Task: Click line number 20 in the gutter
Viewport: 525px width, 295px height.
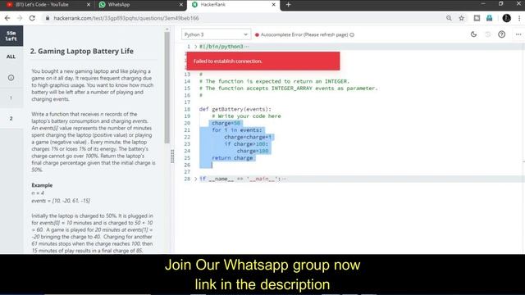Action: click(187, 123)
